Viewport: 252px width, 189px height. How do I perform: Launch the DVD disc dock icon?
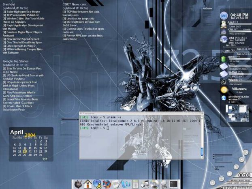154,184
